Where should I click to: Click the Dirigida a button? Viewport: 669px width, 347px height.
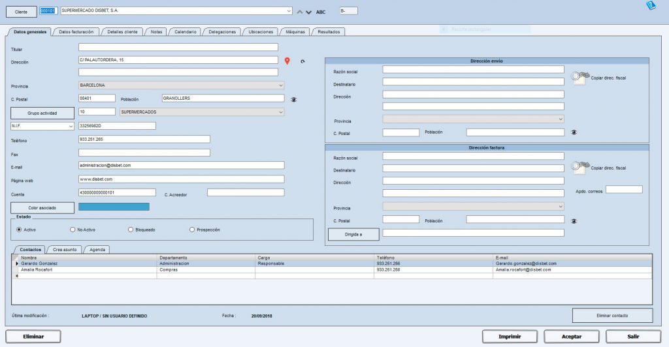(353, 235)
